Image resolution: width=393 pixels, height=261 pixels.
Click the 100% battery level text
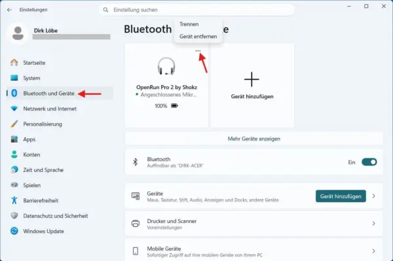(161, 106)
